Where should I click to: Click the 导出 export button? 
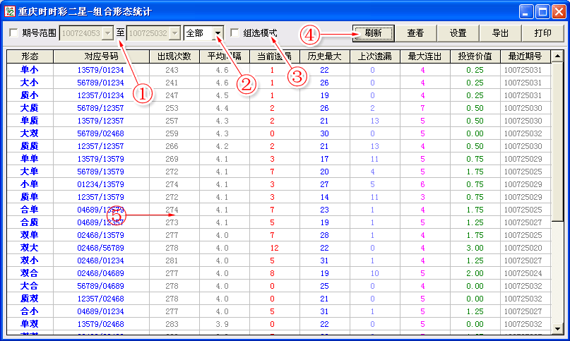pyautogui.click(x=500, y=33)
